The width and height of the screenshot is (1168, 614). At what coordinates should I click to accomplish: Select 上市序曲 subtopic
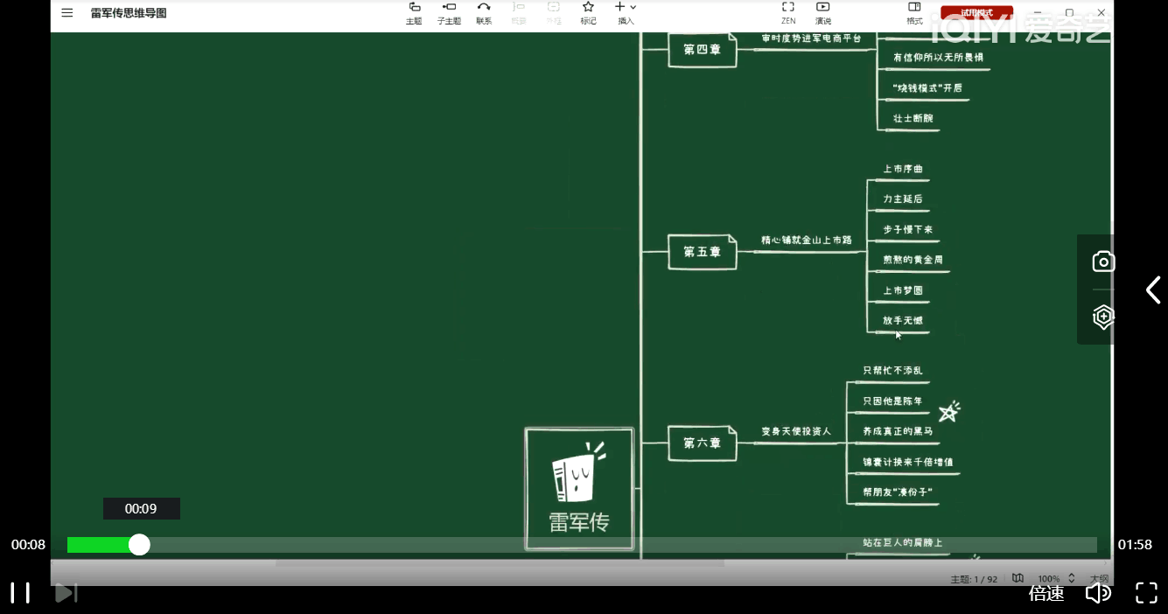click(903, 169)
